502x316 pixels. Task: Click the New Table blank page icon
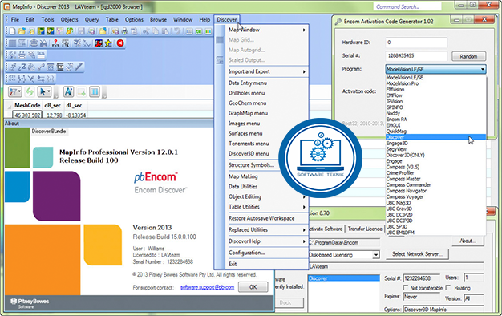click(12, 31)
